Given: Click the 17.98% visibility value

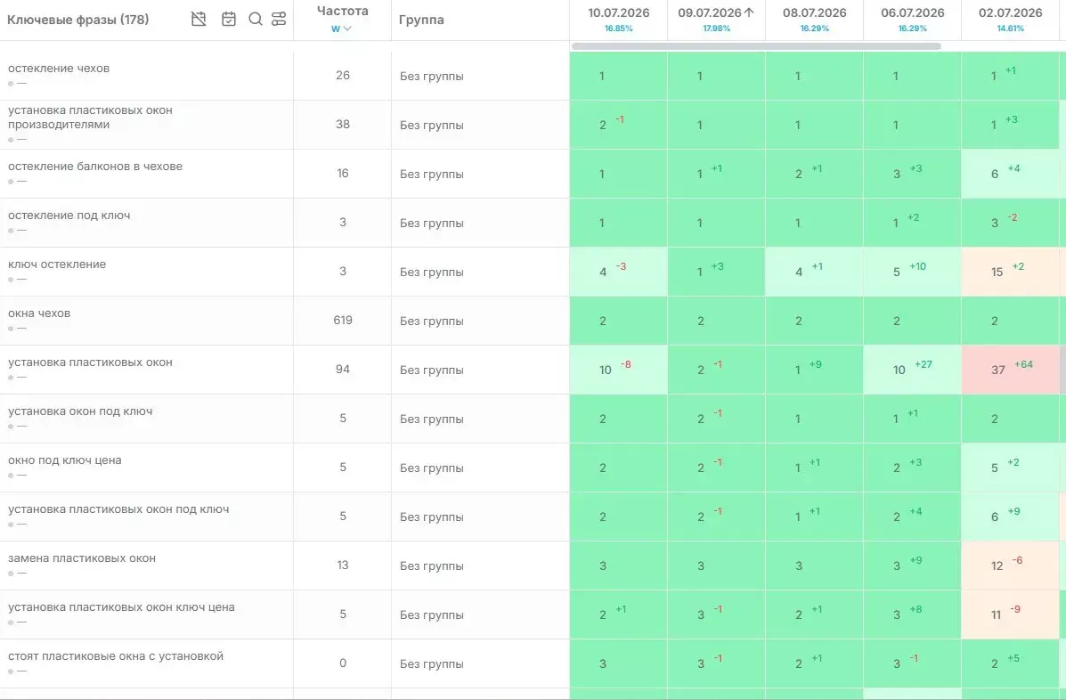Looking at the screenshot, I should click(717, 28).
